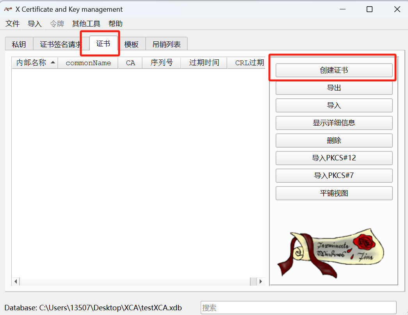Switch to the 证书签名请求 tab
408x315 pixels.
tap(61, 44)
